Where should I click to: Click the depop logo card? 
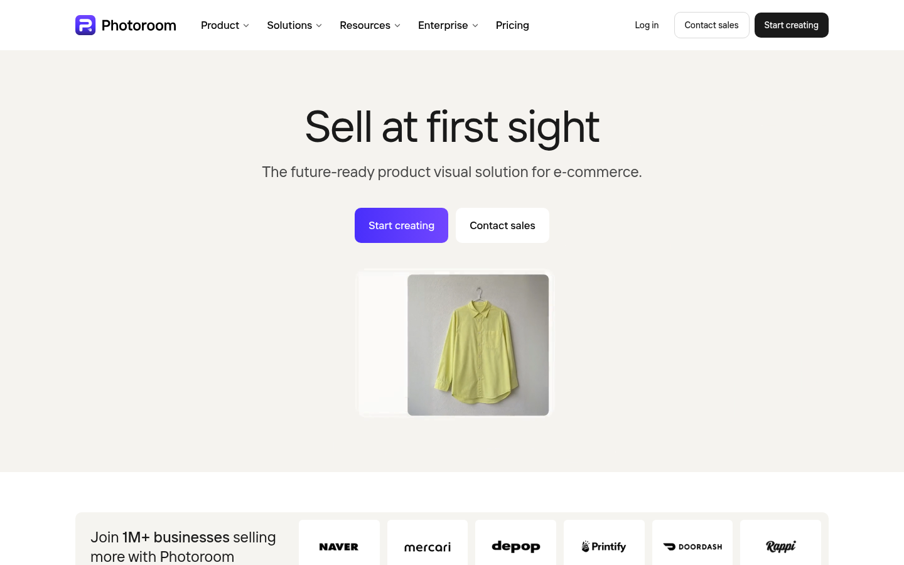(x=515, y=542)
